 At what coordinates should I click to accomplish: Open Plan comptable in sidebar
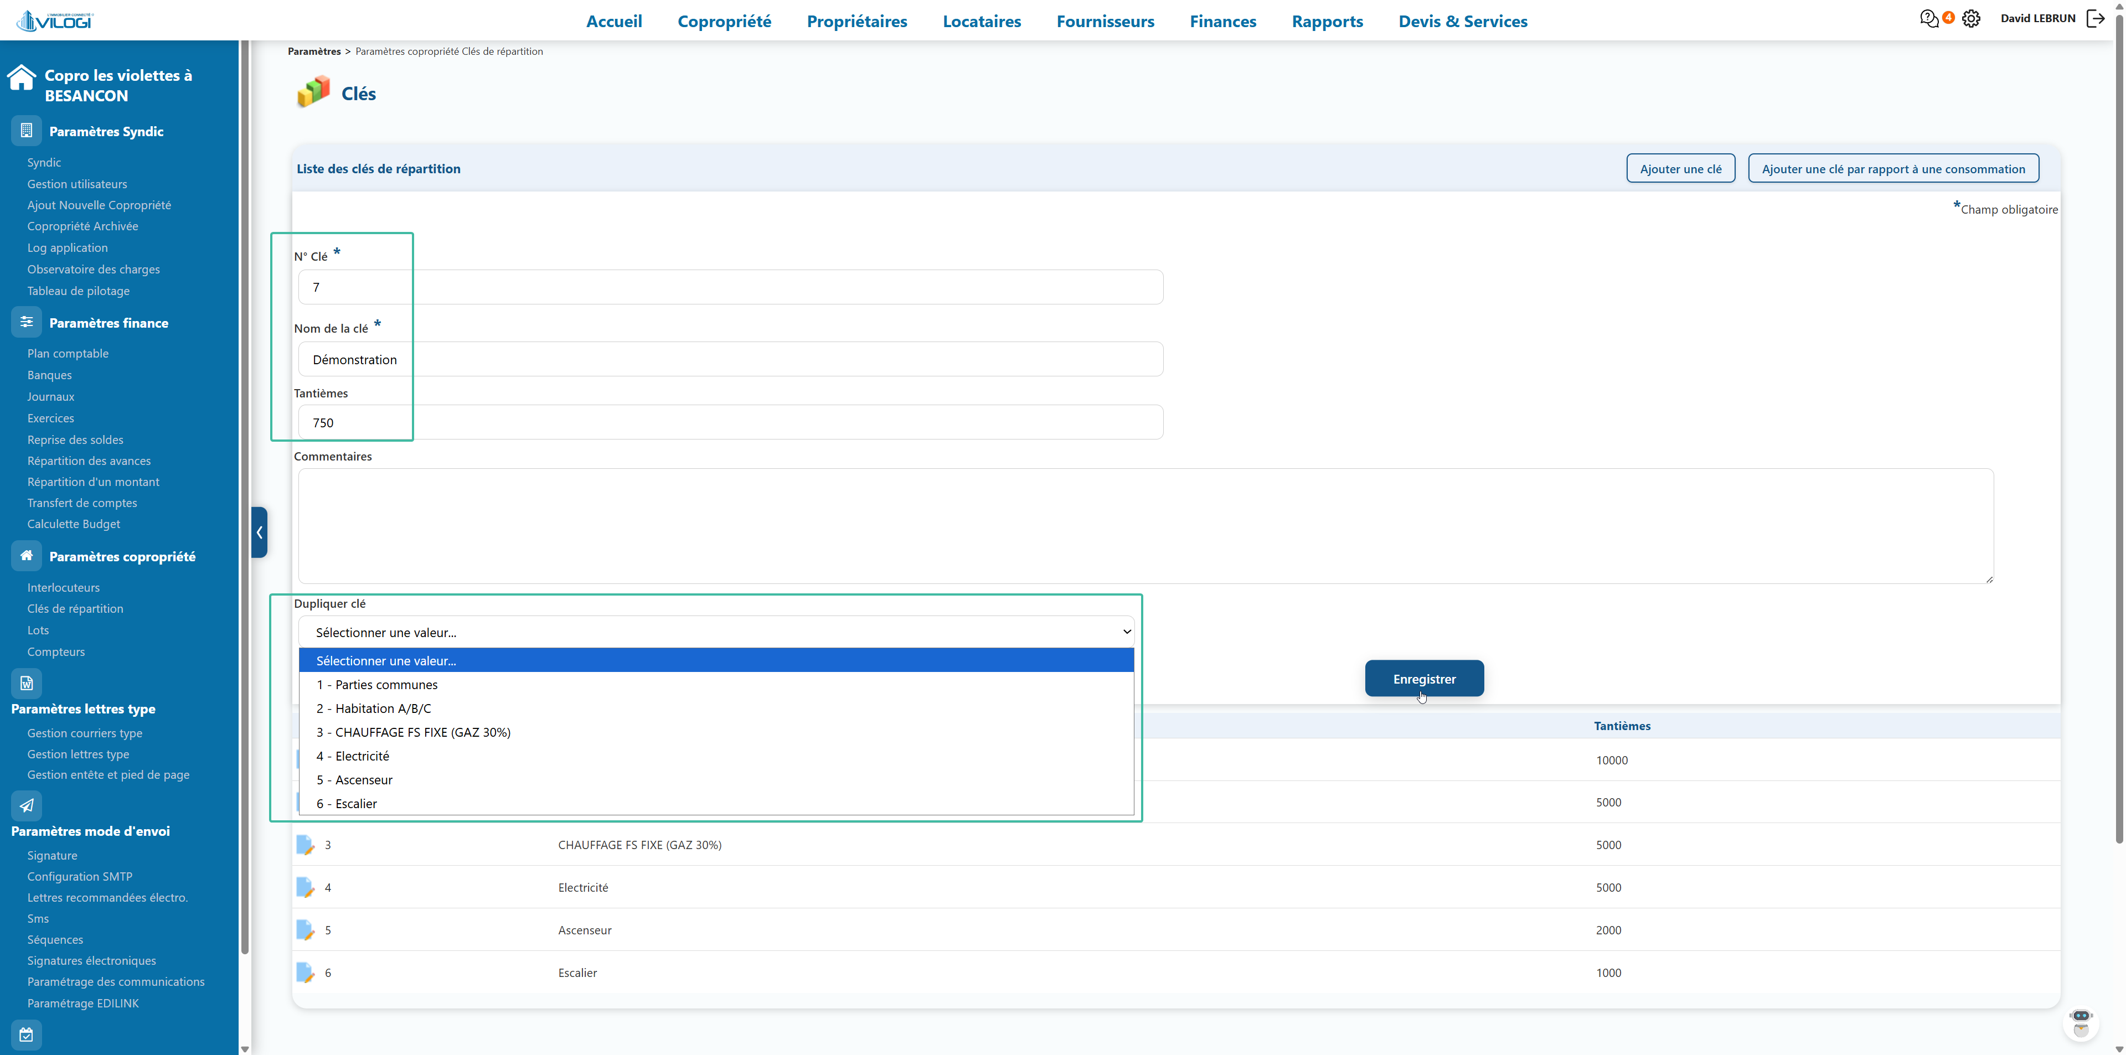(68, 353)
